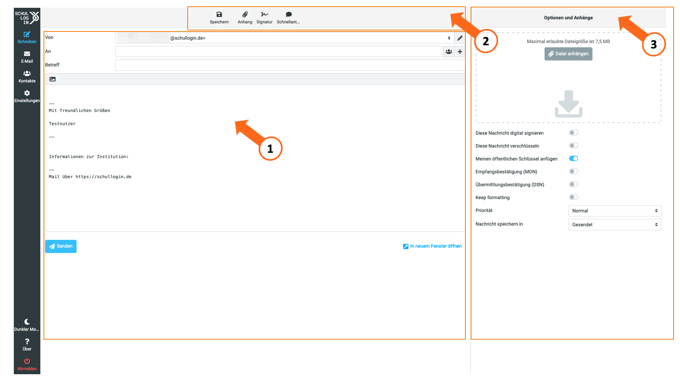
Task: Expand 'Nachricht speichern in' Gesendet dropdown
Action: point(615,225)
